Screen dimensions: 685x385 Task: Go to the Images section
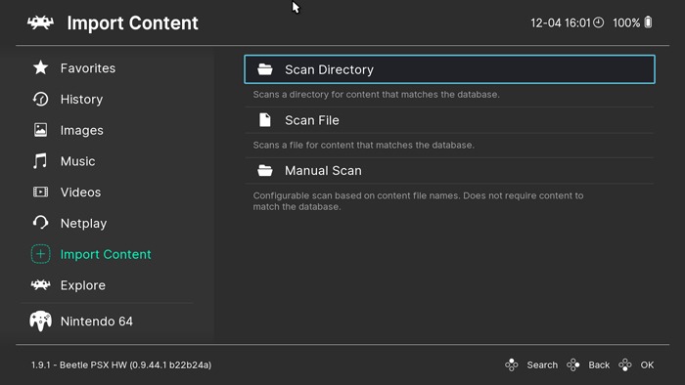81,130
